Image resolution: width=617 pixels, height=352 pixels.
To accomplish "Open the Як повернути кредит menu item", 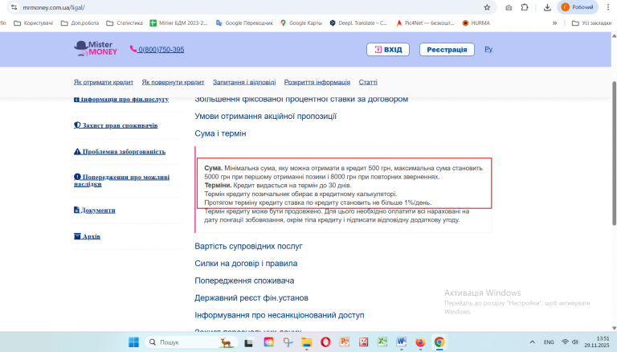I will click(173, 82).
